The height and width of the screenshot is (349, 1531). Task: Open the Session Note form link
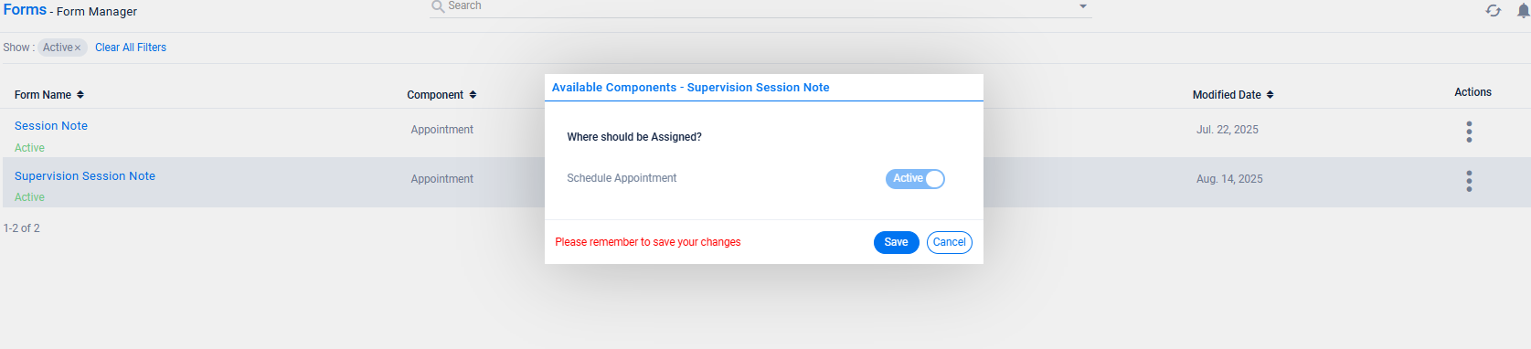coord(51,126)
